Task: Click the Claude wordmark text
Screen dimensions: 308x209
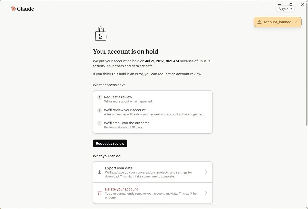Action: 25,9
